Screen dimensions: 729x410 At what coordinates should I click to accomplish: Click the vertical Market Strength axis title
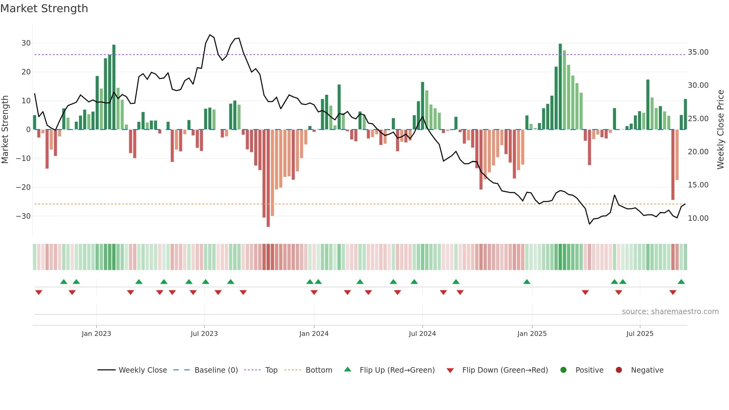tap(5, 129)
